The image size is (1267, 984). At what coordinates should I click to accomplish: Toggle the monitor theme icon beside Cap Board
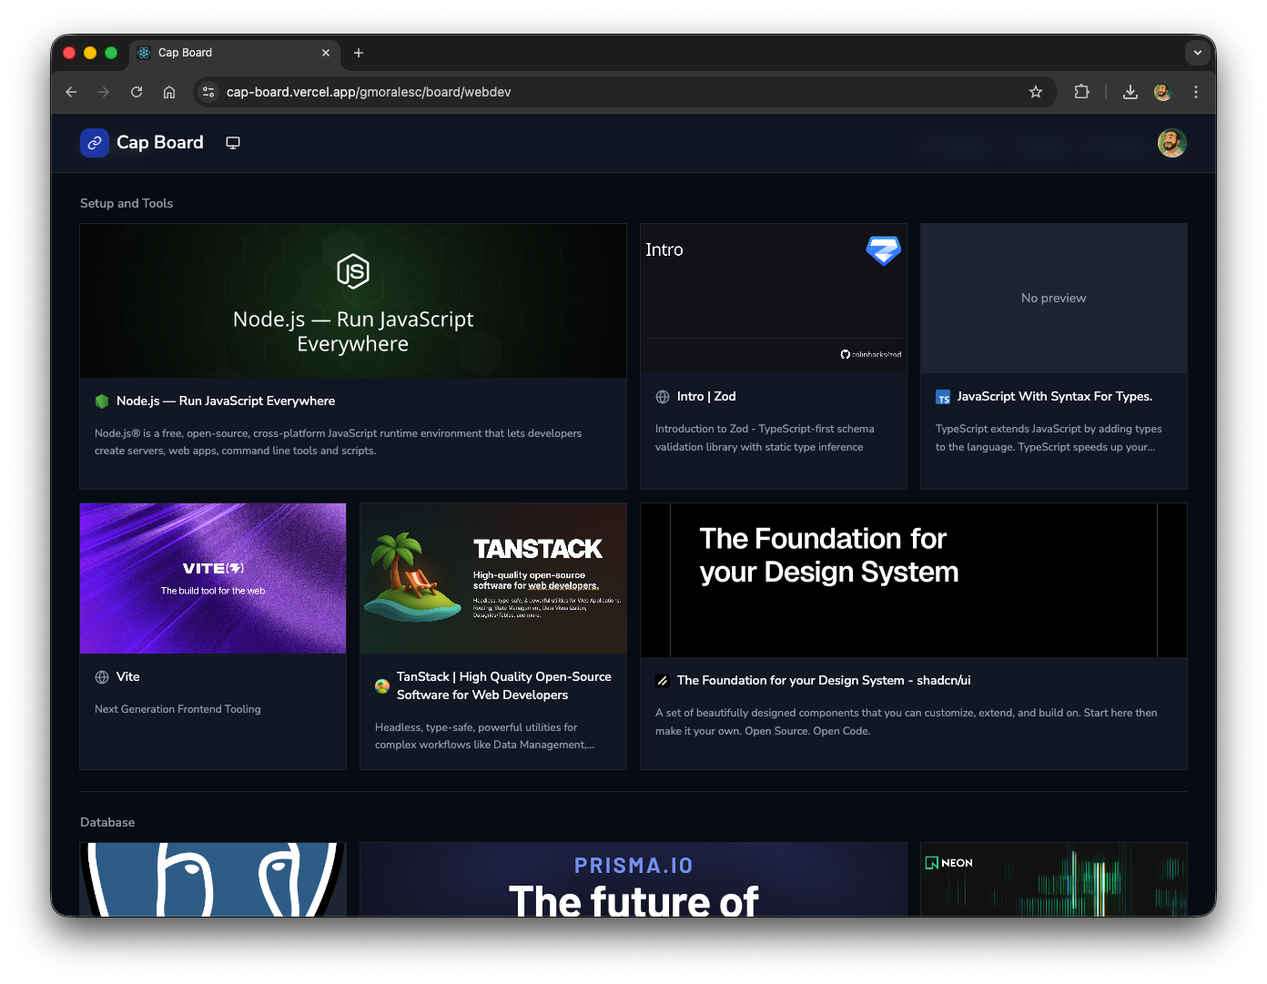(x=233, y=143)
